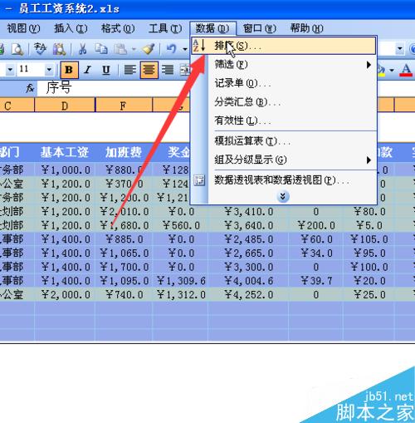The height and width of the screenshot is (423, 415).
Task: Choose 分类汇总 (Subtotals) menu item
Action: point(283,102)
